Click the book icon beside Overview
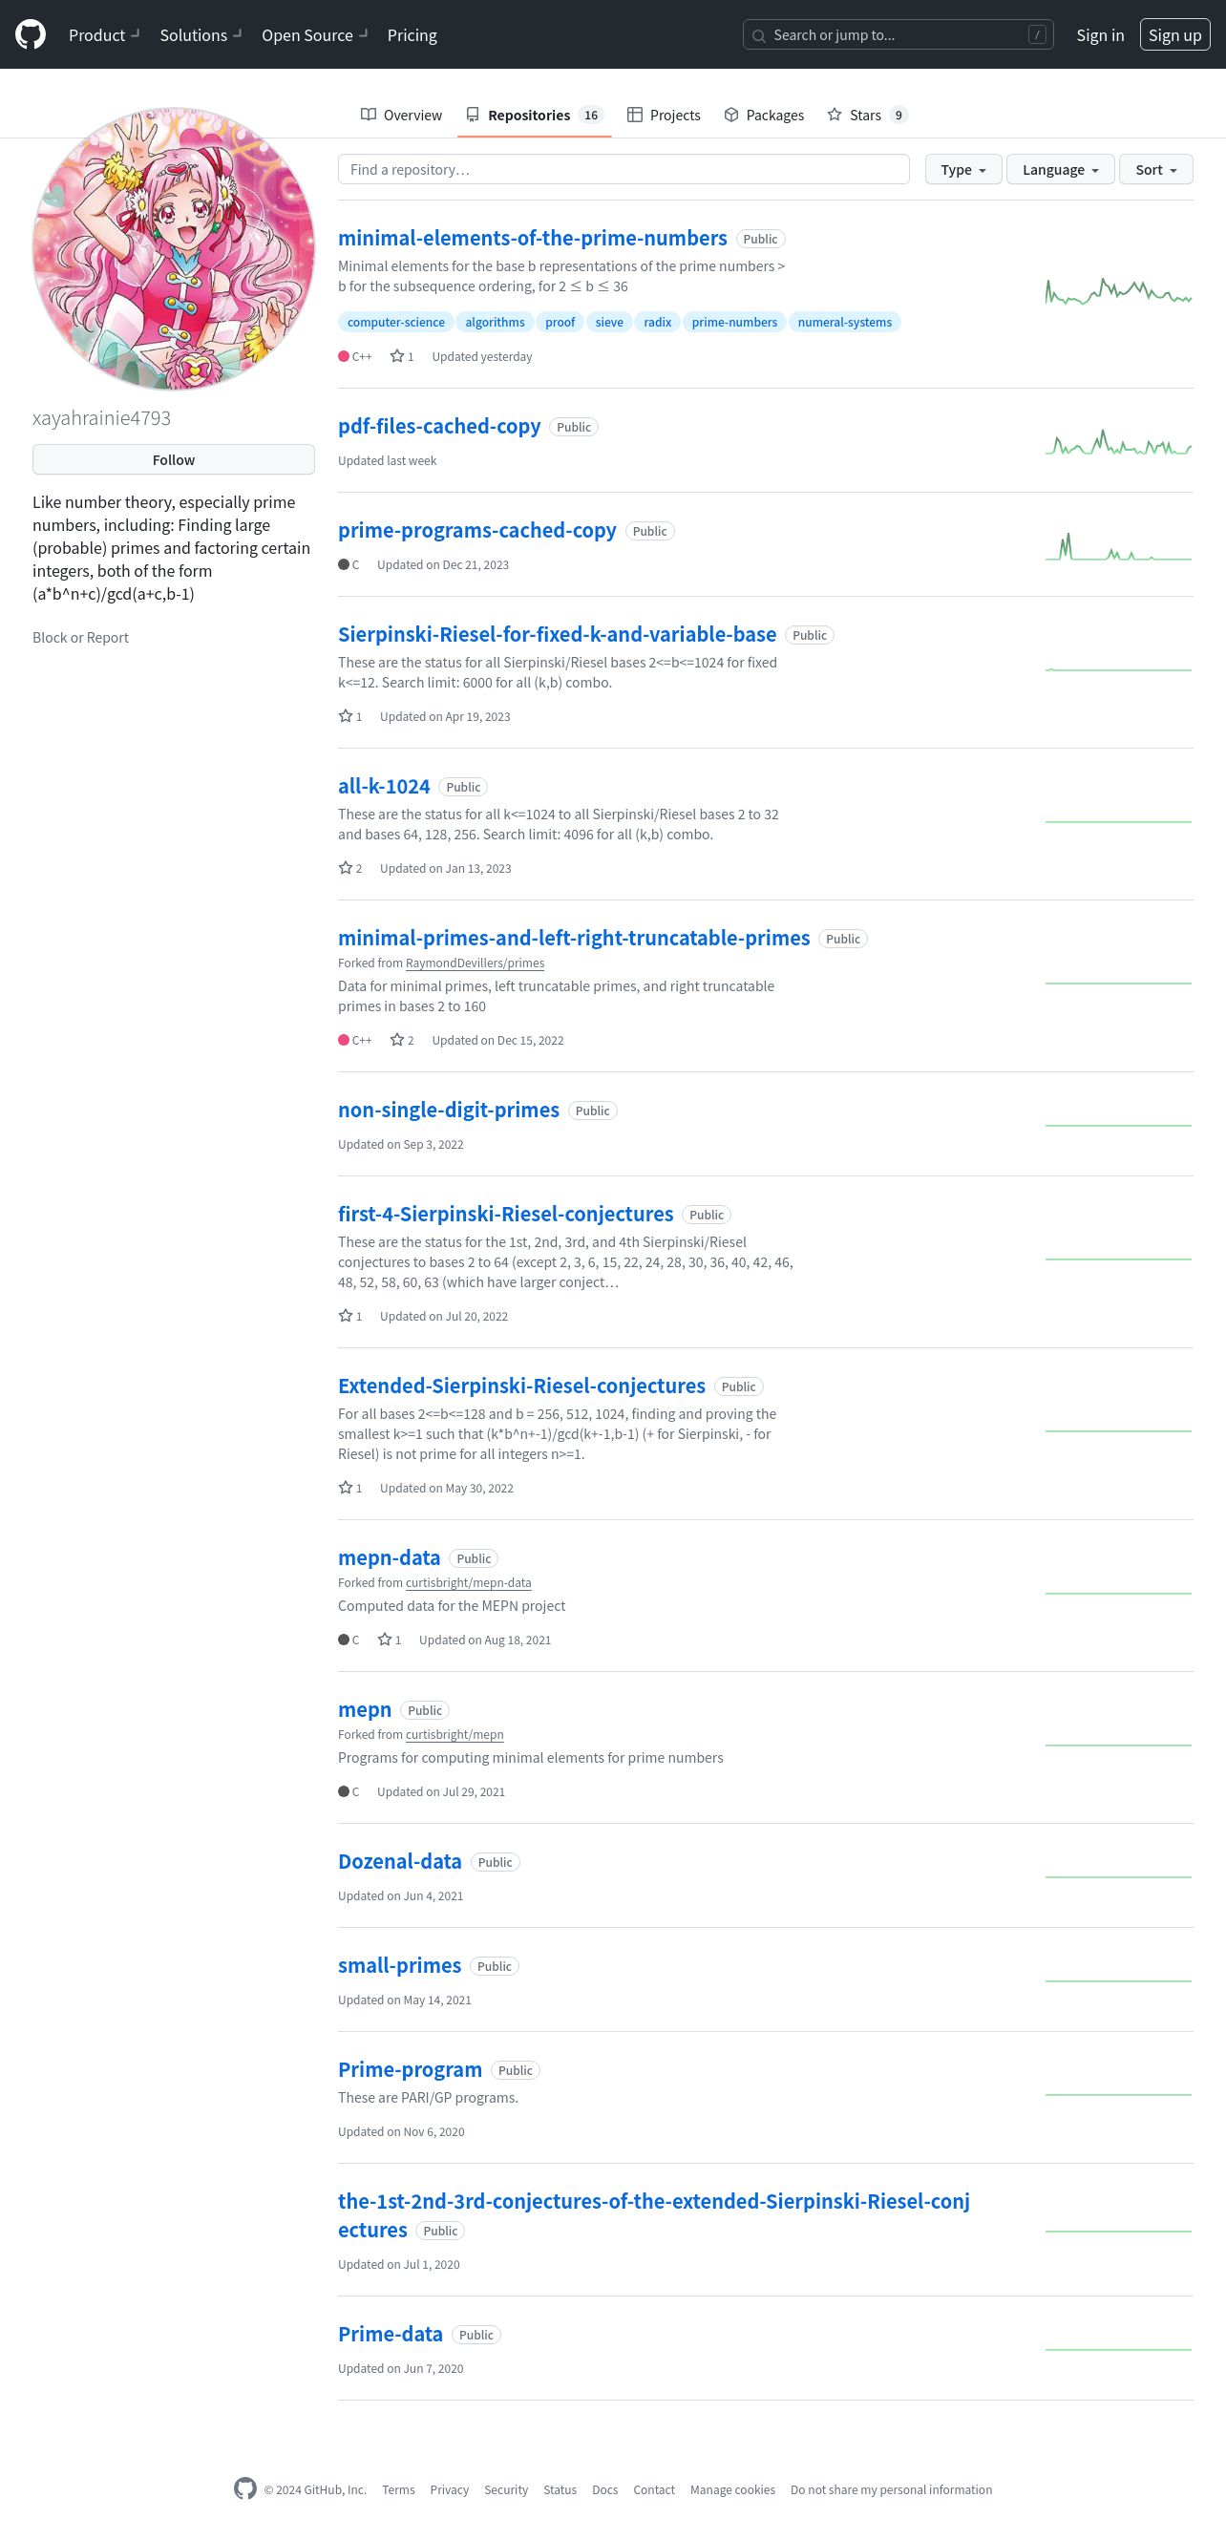 click(368, 115)
